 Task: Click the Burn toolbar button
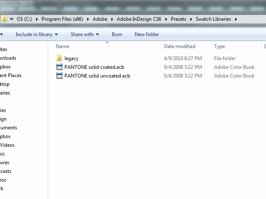(x=117, y=34)
